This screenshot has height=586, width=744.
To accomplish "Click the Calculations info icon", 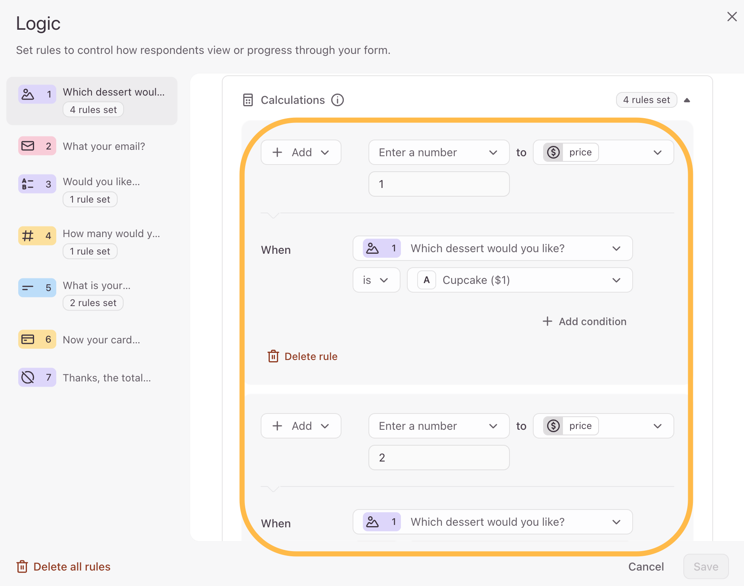I will [338, 100].
